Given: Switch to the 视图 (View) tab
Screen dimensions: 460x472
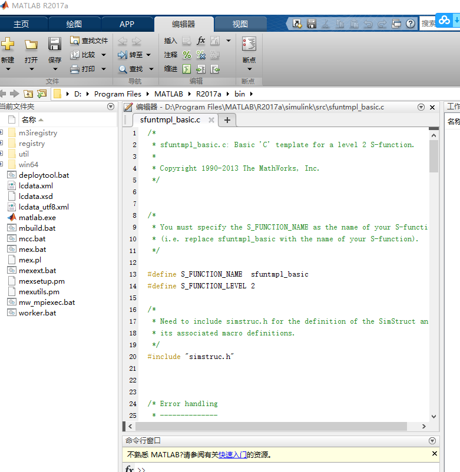Looking at the screenshot, I should click(240, 24).
